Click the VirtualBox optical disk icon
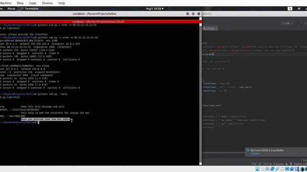The width and height of the screenshot is (307, 172). [x=263, y=169]
